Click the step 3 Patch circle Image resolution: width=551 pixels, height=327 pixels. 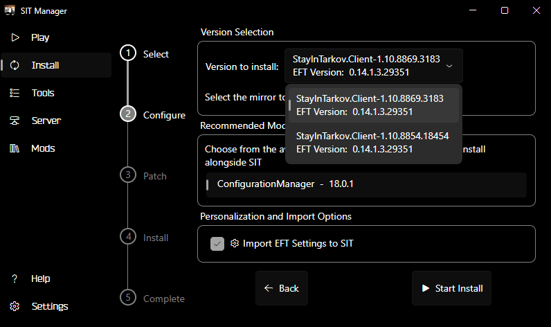[128, 175]
